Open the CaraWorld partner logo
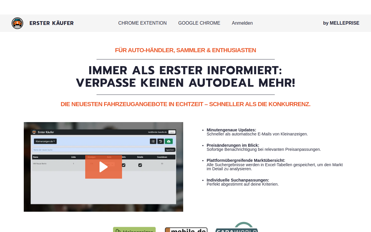Viewport: 371px width, 232px height. tap(237, 227)
